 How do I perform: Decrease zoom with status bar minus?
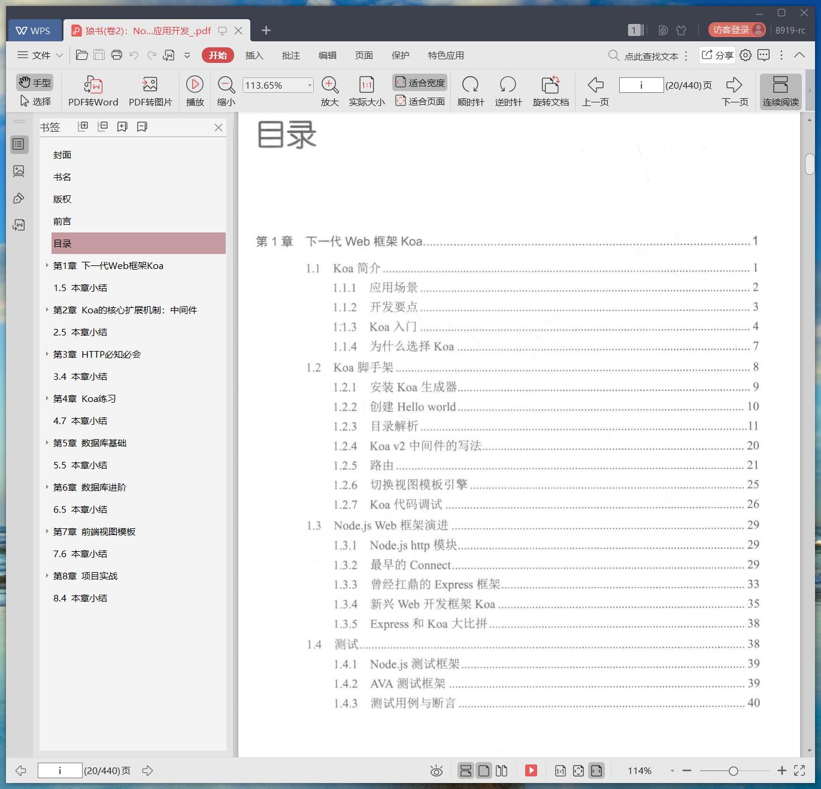687,771
